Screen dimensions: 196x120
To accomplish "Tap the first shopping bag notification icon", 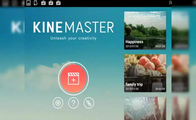I will pos(43,3).
